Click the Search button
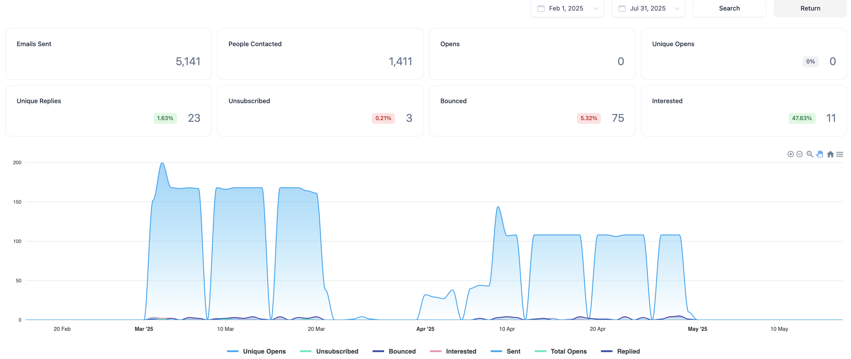This screenshot has width=851, height=359. pyautogui.click(x=730, y=8)
